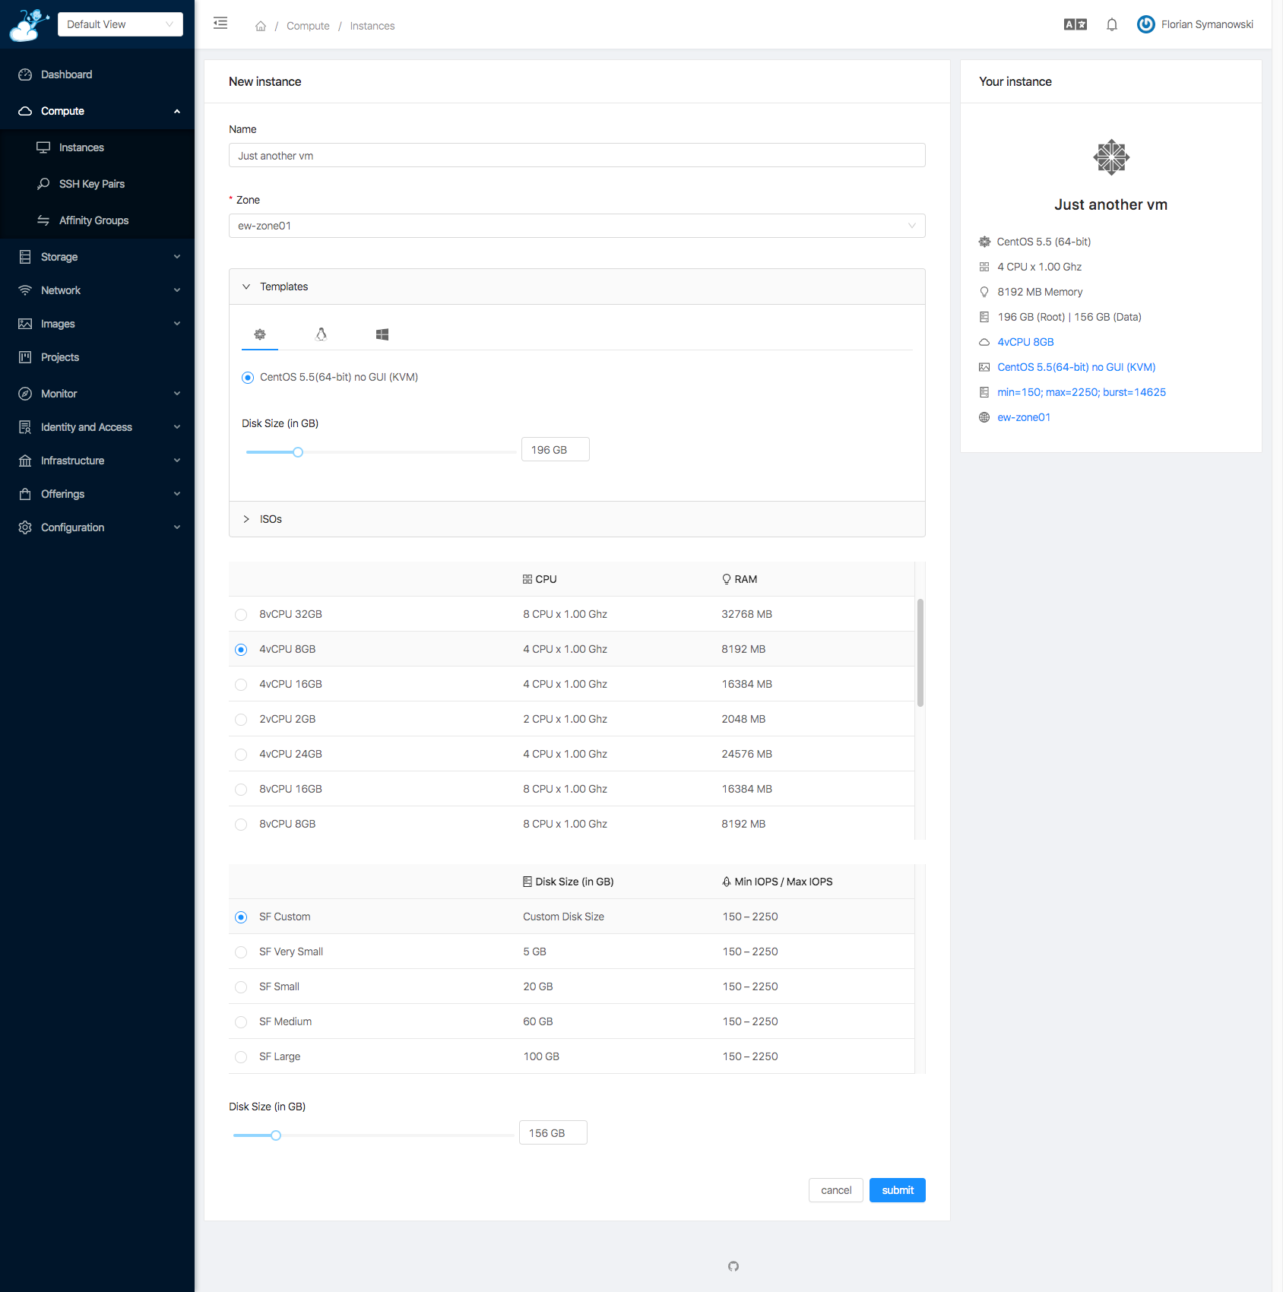Open the notifications bell
Viewport: 1283px width, 1292px height.
pyautogui.click(x=1112, y=24)
